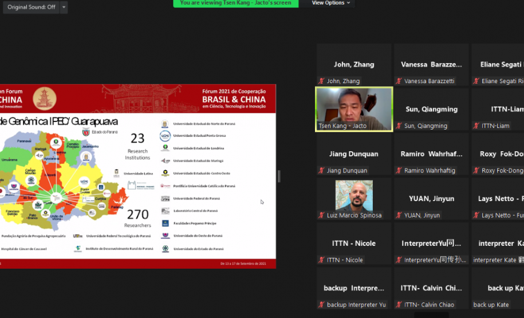
Task: Click Vanessa Barazzetti's muted mic icon
Action: [399, 81]
